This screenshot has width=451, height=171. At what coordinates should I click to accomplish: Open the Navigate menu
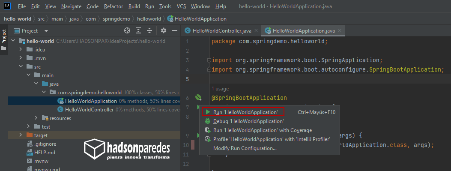(72, 6)
